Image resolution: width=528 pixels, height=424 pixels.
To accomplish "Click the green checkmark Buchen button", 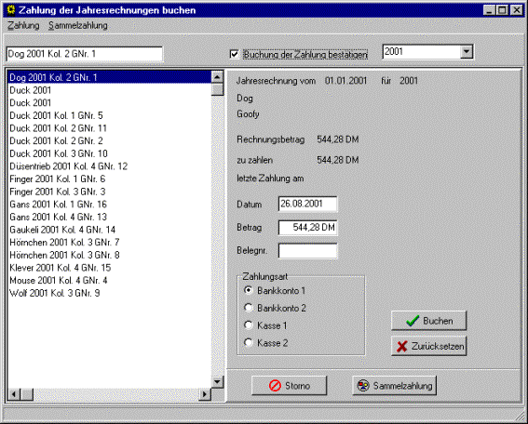I will tap(428, 321).
